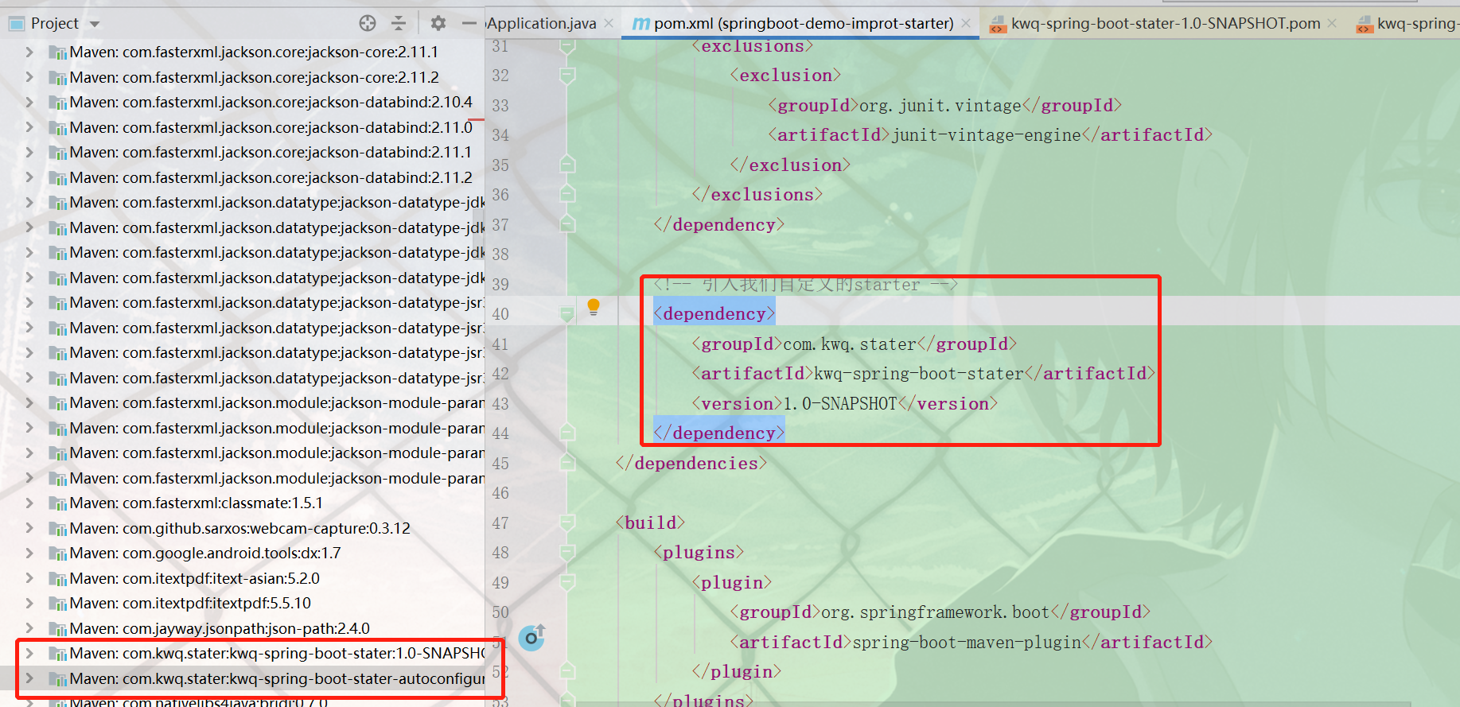This screenshot has height=707, width=1460.
Task: Click the Maven reload changes floating icon
Action: pyautogui.click(x=531, y=637)
